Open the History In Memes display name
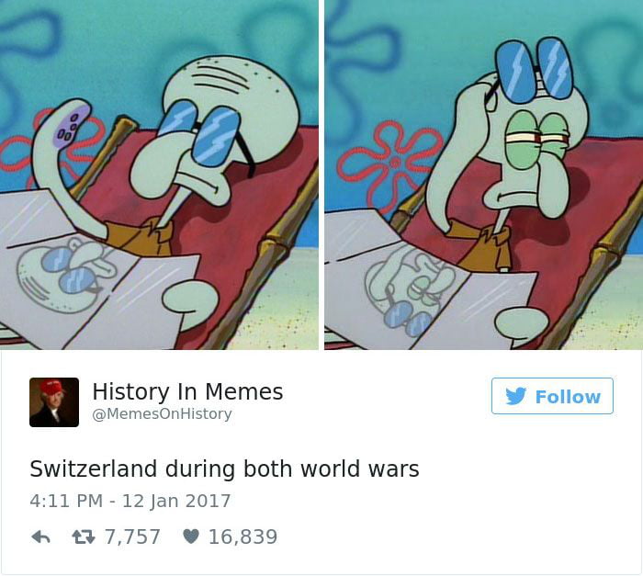The width and height of the screenshot is (643, 576). tap(187, 391)
